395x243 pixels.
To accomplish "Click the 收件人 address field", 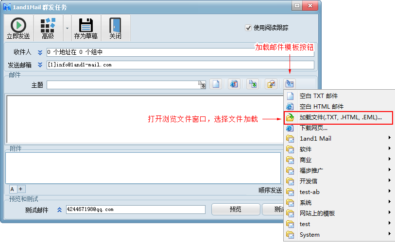I will (x=180, y=52).
